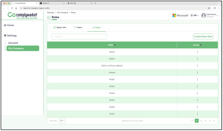The height and width of the screenshot is (131, 223).
Task: Click the info icon next to Roles header
Action: [115, 45]
